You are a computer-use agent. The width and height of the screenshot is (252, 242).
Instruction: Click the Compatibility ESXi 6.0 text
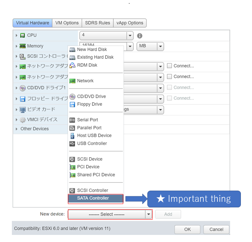pyautogui.click(x=62, y=229)
